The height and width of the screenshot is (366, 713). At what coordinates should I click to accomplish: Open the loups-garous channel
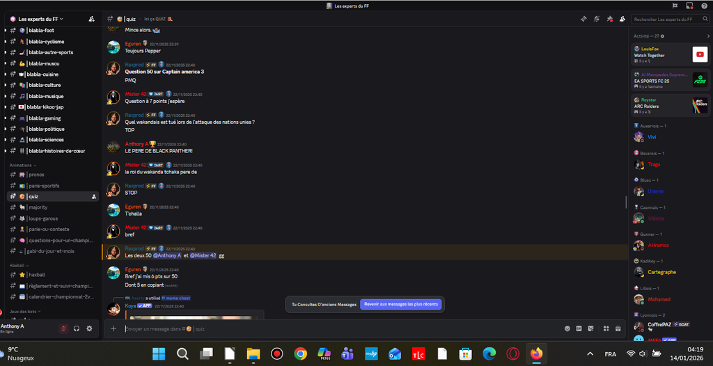[53, 218]
